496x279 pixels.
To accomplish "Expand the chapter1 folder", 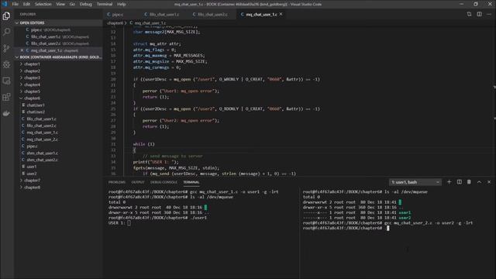I will click(x=32, y=64).
